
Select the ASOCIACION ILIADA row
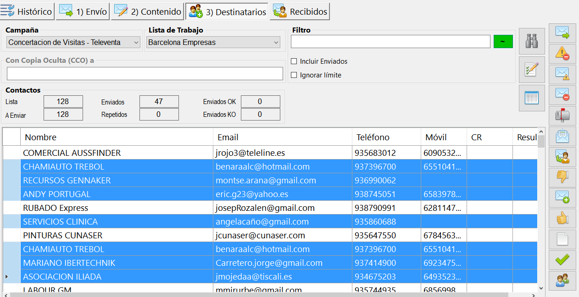click(270, 276)
